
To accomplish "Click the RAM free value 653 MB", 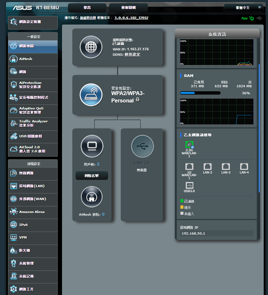I will (x=221, y=86).
